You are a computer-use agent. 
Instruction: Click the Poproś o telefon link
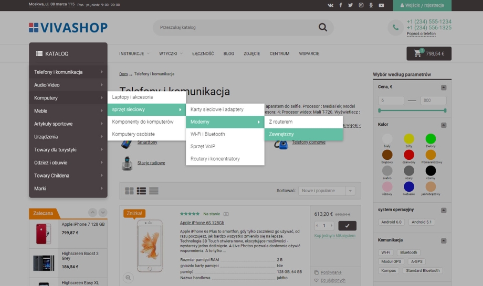click(x=421, y=34)
